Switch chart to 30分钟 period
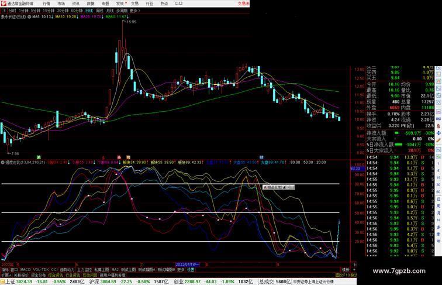The height and width of the screenshot is (285, 442). click(63, 11)
